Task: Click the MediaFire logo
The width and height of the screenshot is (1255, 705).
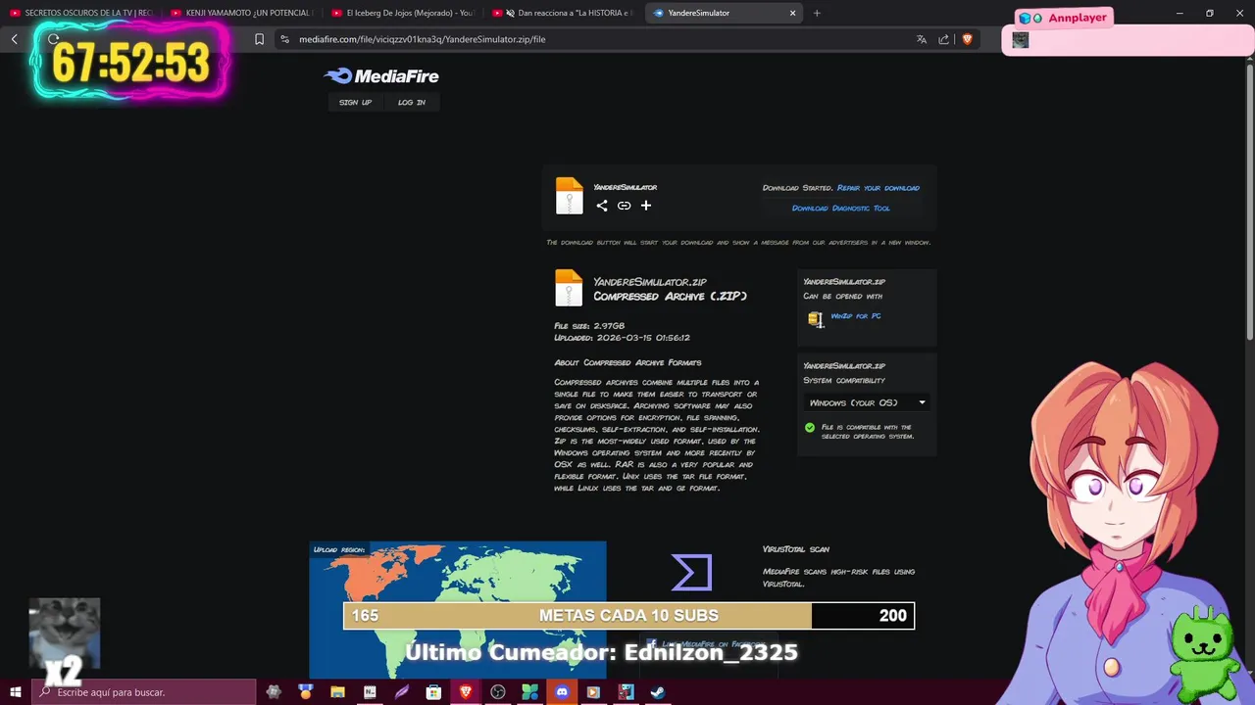Action: click(x=381, y=76)
